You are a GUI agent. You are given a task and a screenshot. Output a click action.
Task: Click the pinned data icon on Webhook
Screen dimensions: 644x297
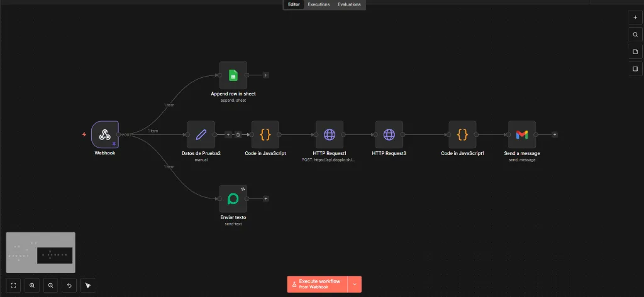(114, 144)
